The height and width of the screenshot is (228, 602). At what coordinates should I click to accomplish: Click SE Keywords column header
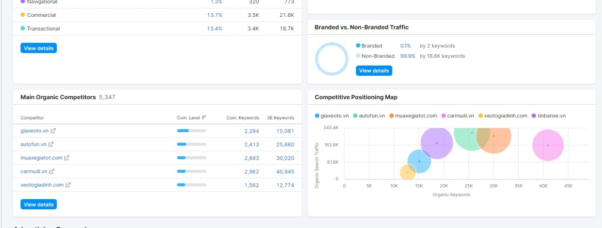281,118
